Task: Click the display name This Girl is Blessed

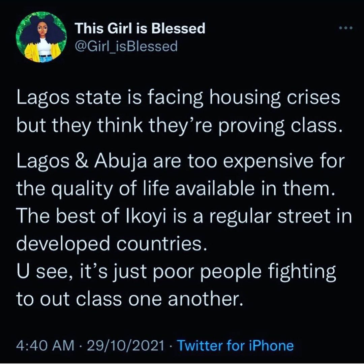Action: (140, 28)
